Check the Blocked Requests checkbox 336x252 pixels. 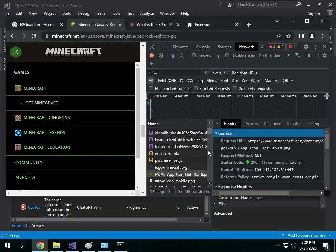coord(196,88)
